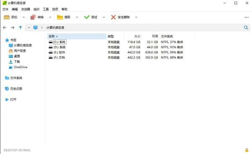
Task: Click the NTFS, 99% 剩余 cell
Action: [172, 52]
